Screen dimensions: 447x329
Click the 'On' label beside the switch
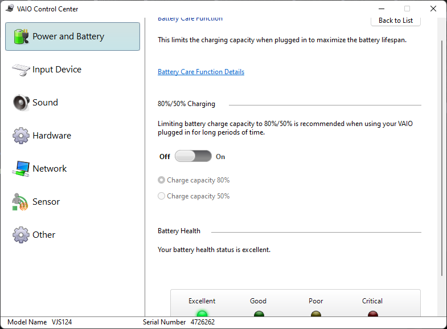tap(220, 157)
